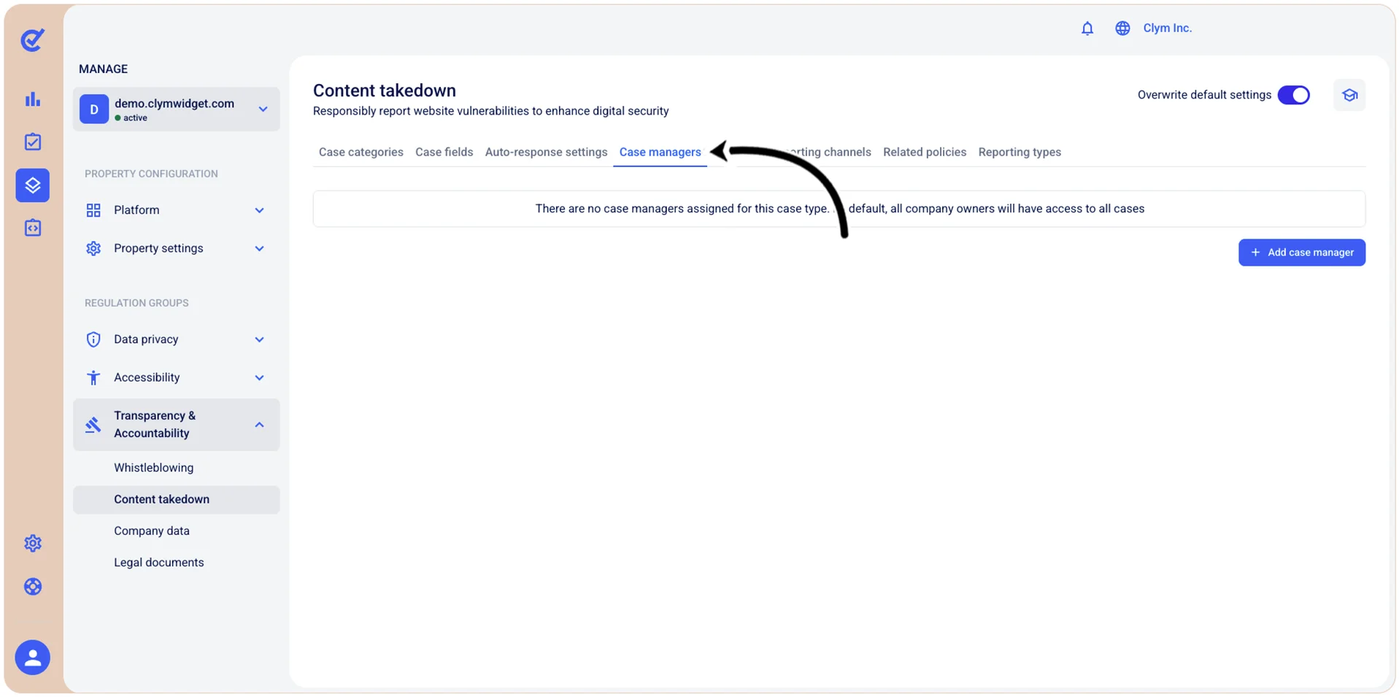Expand the Property settings chevron
Viewport: 1399px width, 697px height.
259,248
